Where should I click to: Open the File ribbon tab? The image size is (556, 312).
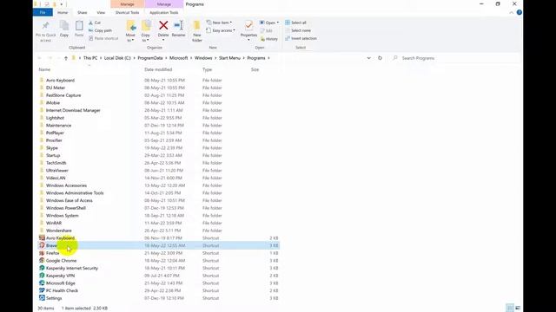(43, 12)
